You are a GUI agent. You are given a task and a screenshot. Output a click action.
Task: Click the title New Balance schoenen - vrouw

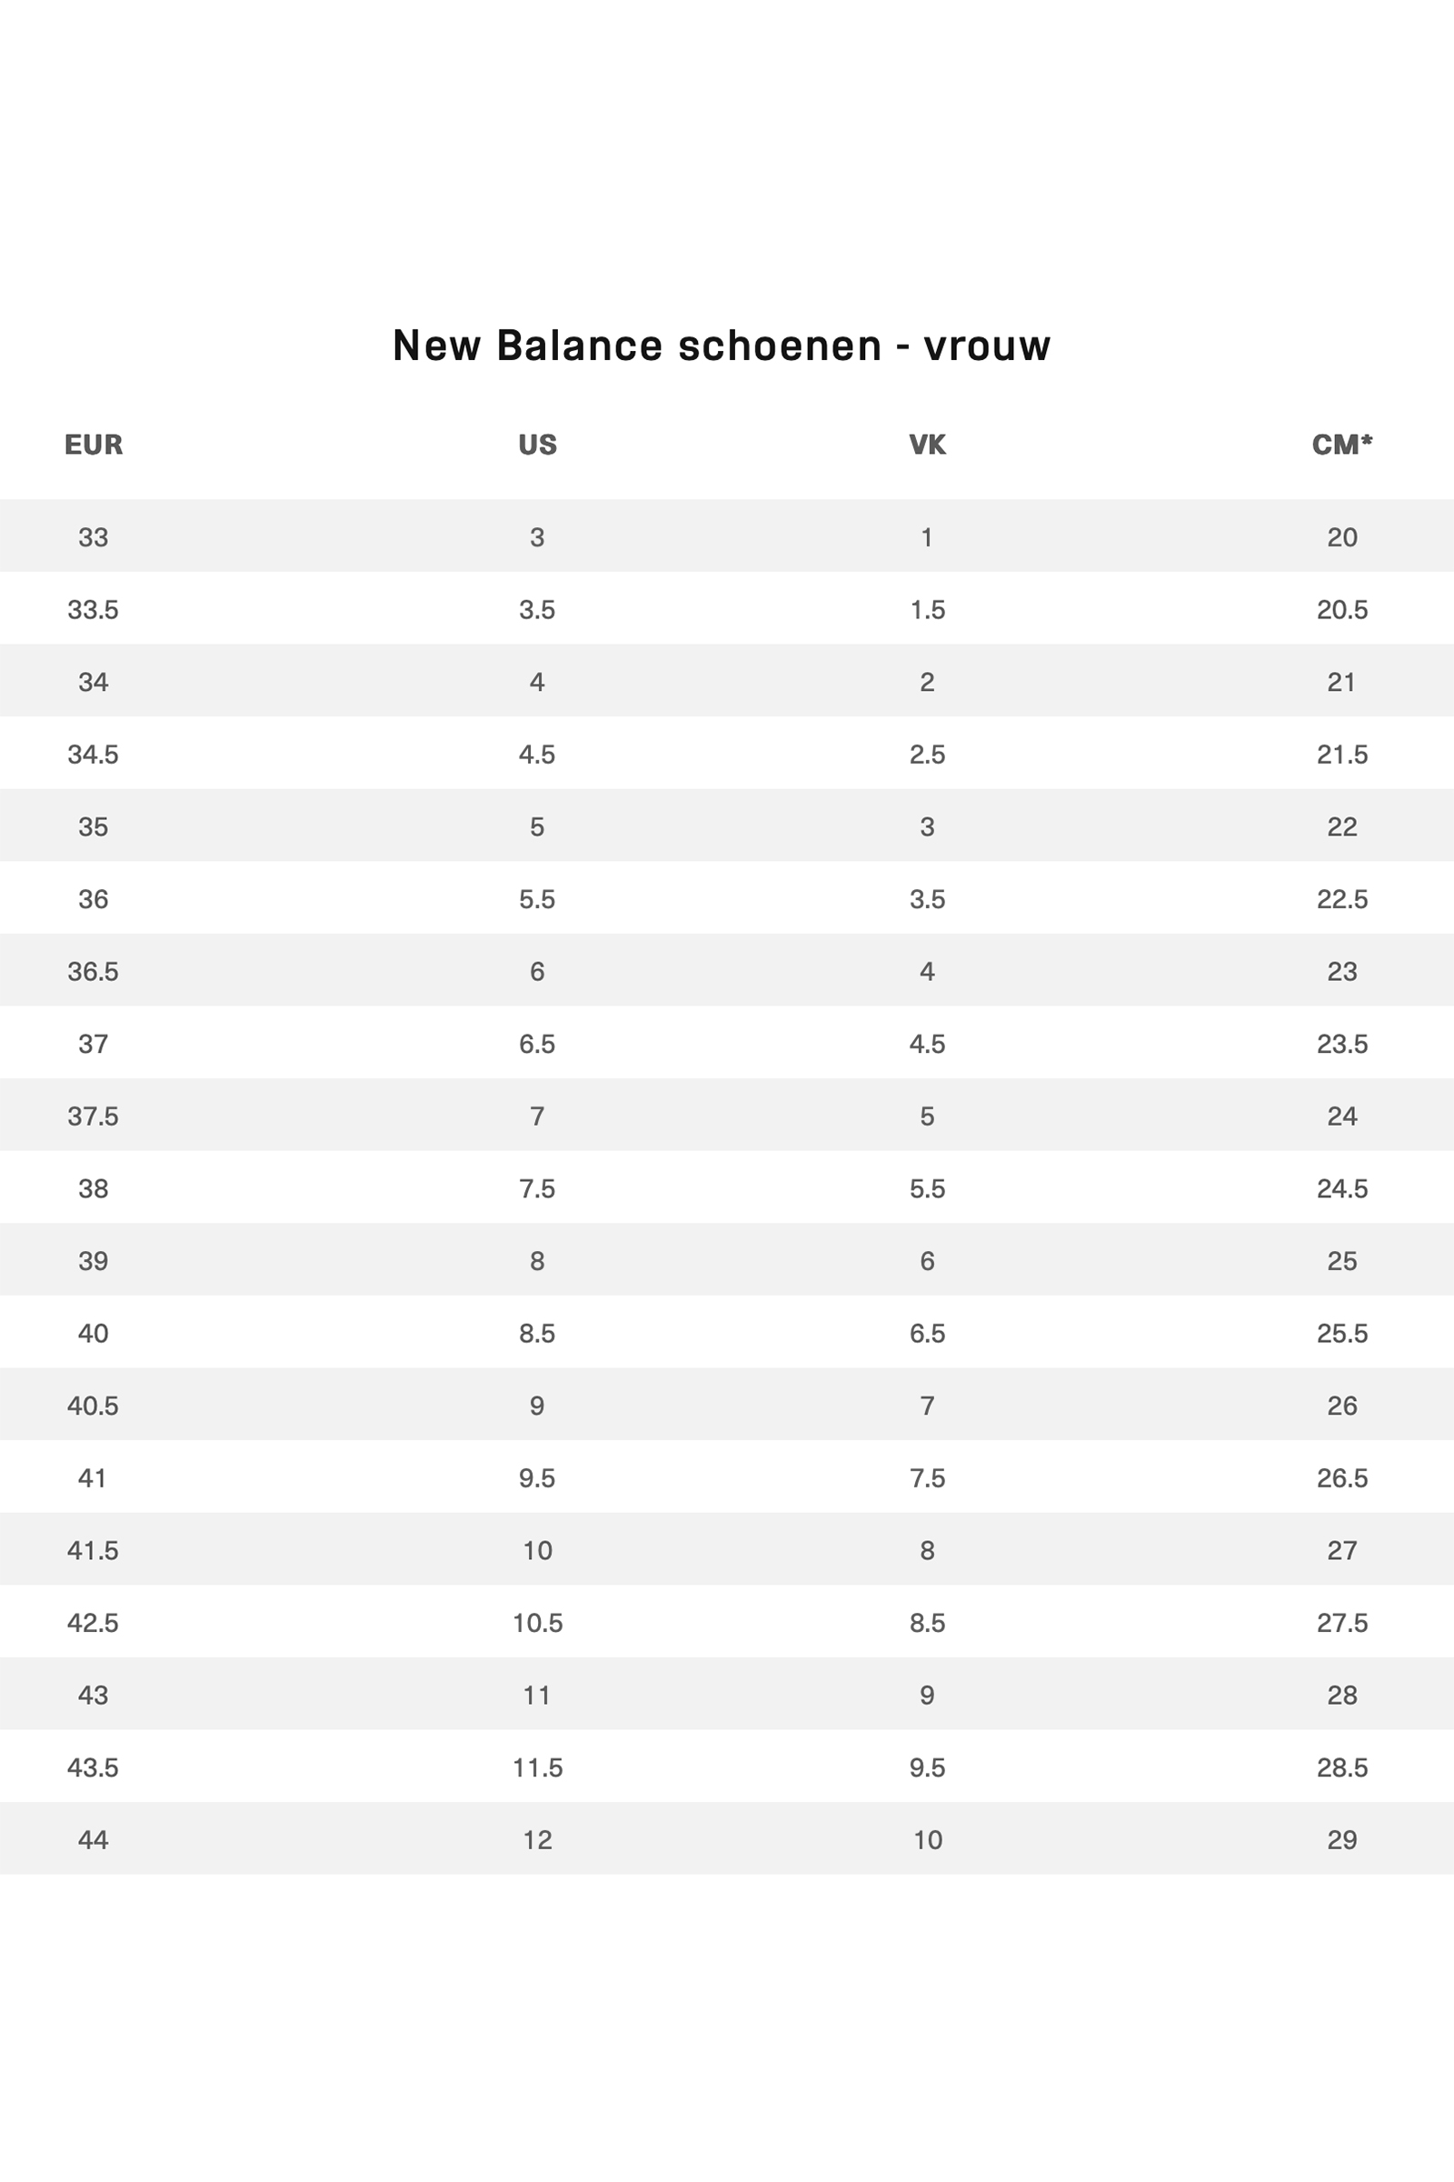pyautogui.click(x=722, y=345)
